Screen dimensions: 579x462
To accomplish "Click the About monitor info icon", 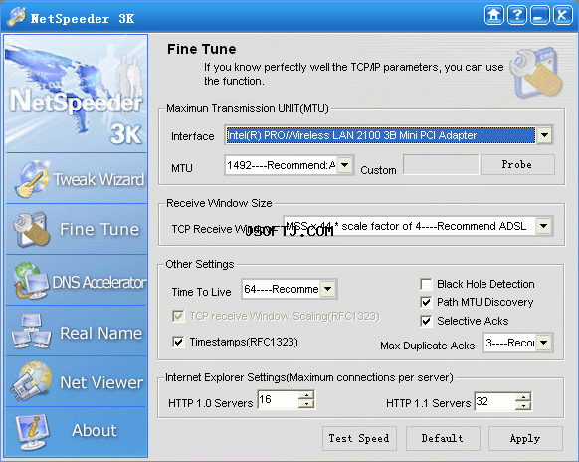I will [x=32, y=432].
